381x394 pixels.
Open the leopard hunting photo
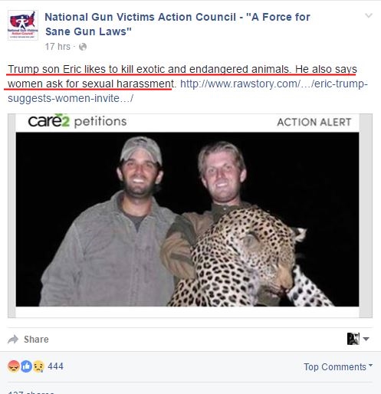click(x=187, y=219)
